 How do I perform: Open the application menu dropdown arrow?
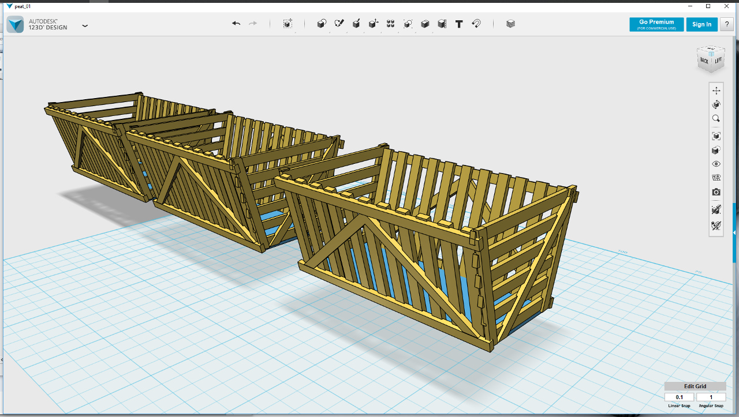tap(85, 25)
